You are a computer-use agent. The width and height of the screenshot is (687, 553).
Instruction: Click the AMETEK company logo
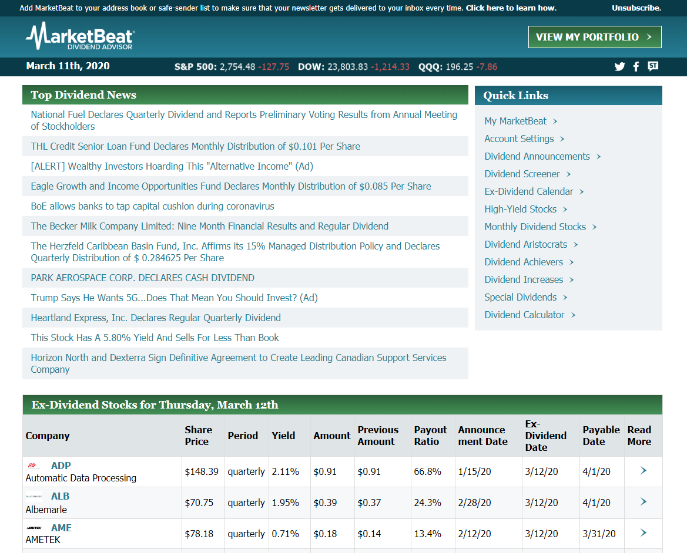point(33,528)
